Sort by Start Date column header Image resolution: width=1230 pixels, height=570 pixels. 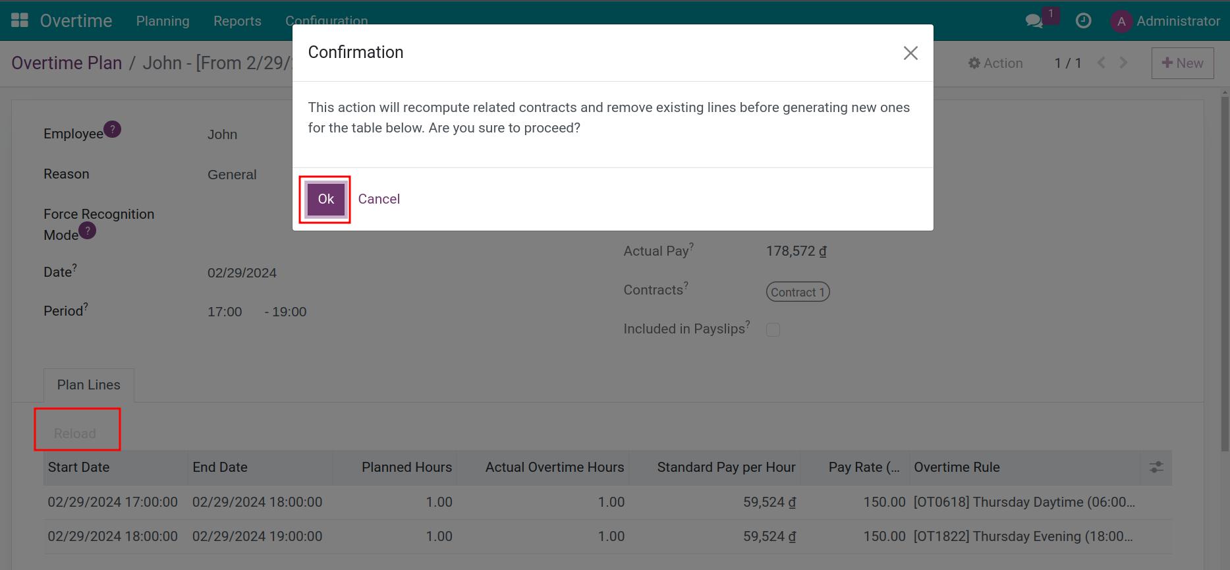point(116,467)
